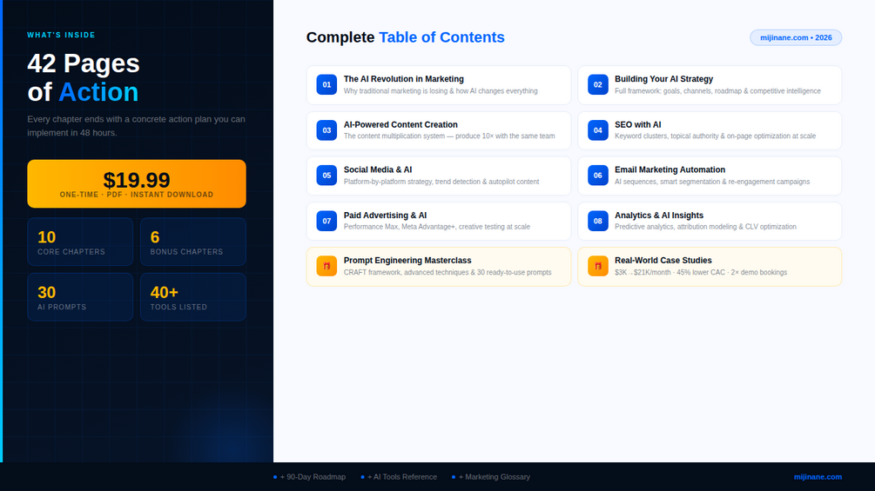This screenshot has height=491, width=875.
Task: Click 'The content multiplication system' description
Action: click(x=449, y=136)
